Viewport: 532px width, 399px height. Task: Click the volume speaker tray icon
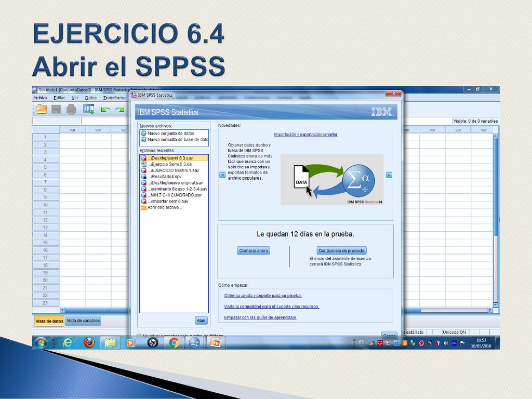click(x=446, y=343)
